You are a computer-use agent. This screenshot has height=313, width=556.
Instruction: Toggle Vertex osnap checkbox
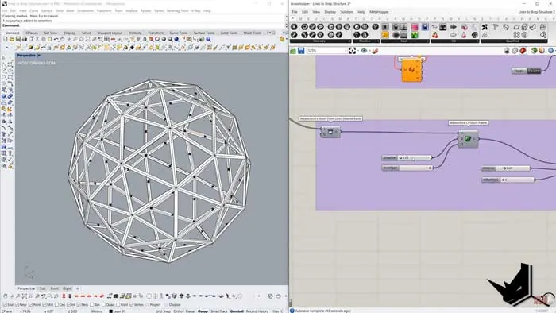click(132, 305)
